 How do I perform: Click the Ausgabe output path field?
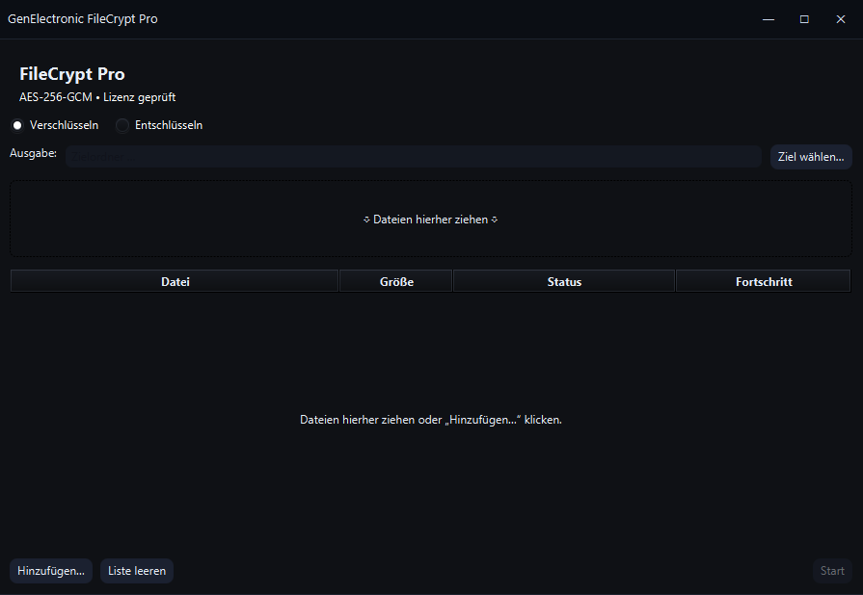413,156
